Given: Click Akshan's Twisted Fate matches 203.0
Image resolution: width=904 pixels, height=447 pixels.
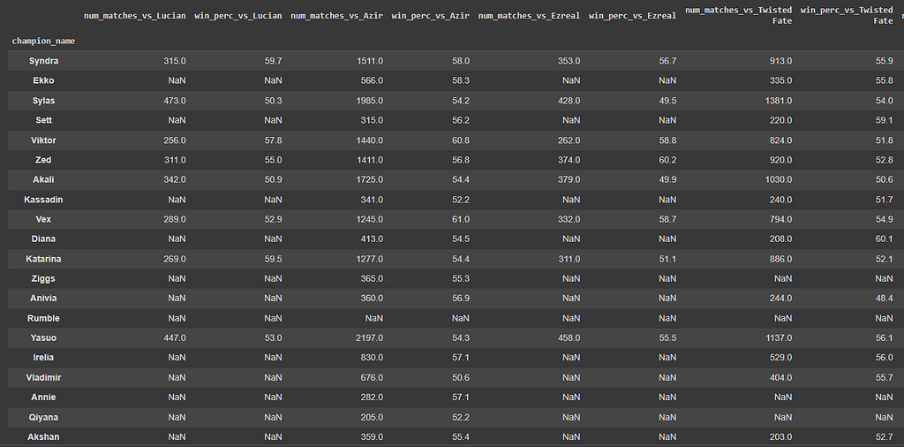Looking at the screenshot, I should pos(780,438).
